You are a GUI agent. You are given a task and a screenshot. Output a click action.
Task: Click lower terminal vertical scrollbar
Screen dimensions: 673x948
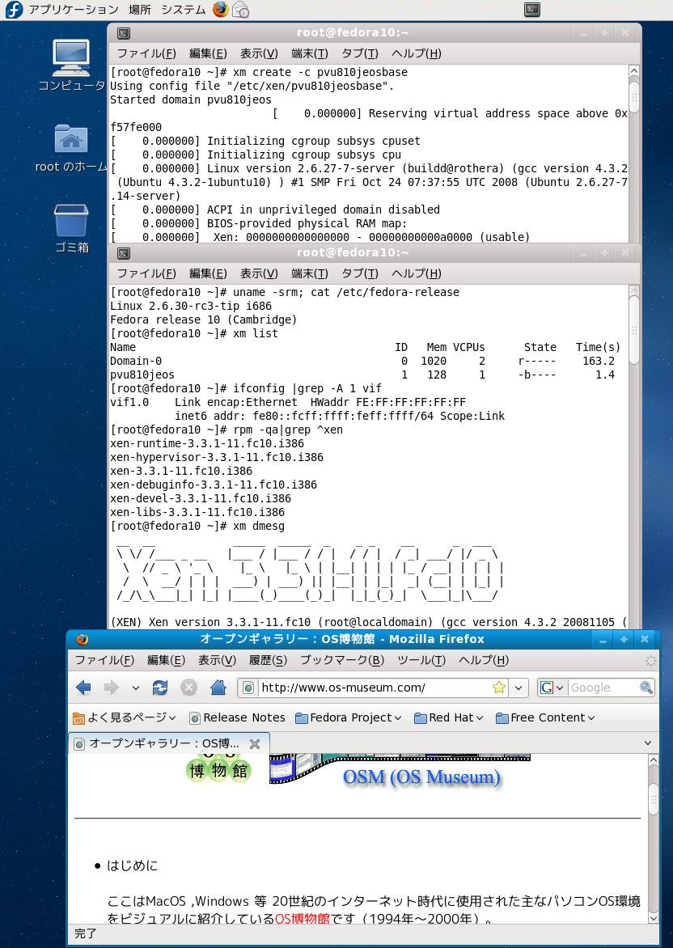(x=633, y=456)
